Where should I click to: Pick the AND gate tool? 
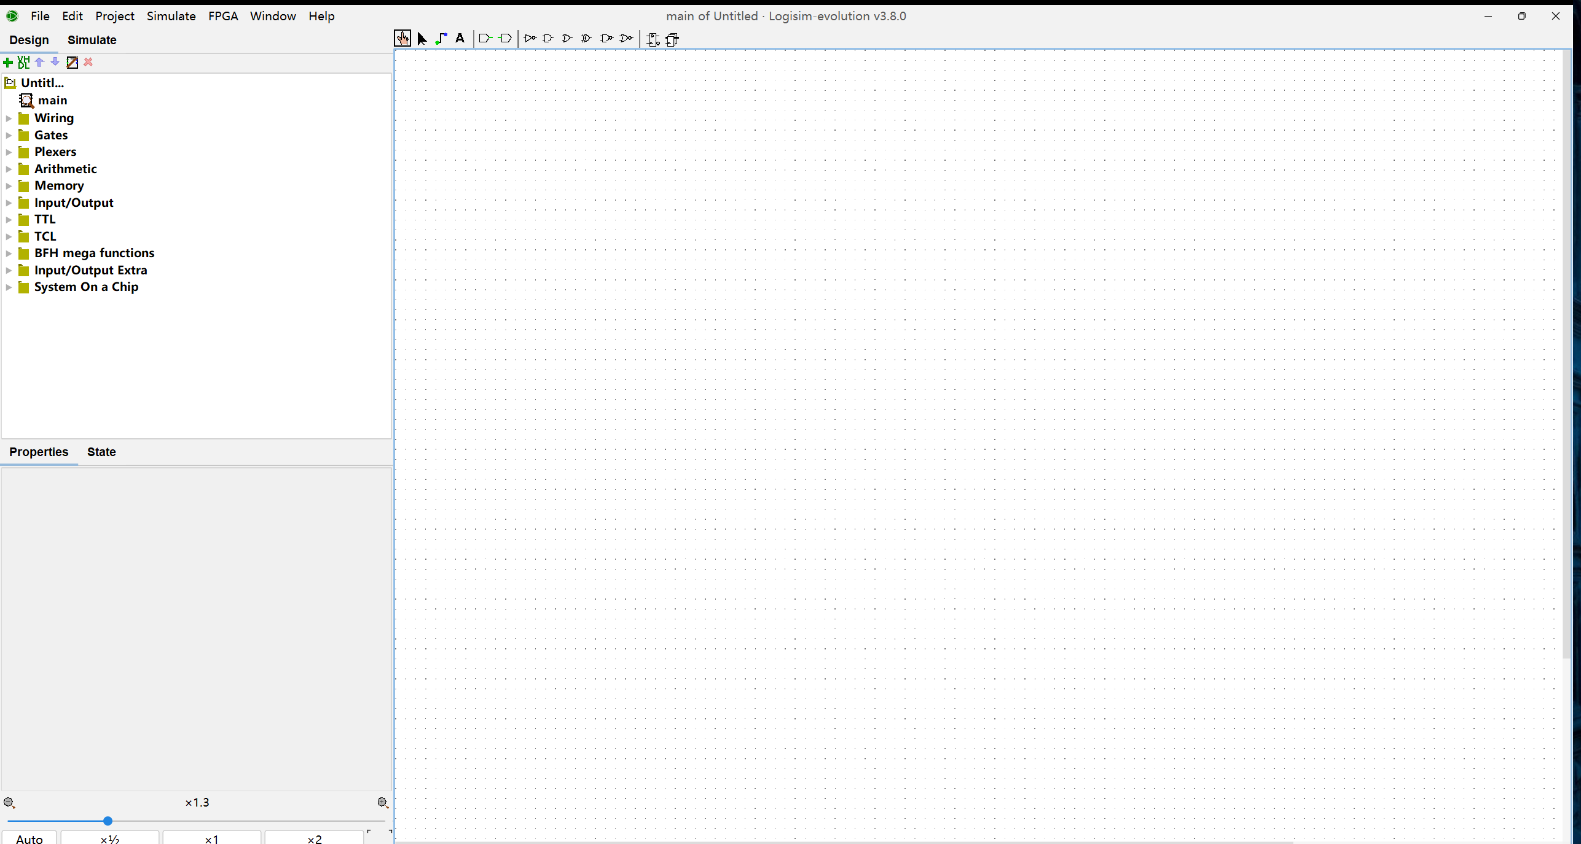click(548, 39)
